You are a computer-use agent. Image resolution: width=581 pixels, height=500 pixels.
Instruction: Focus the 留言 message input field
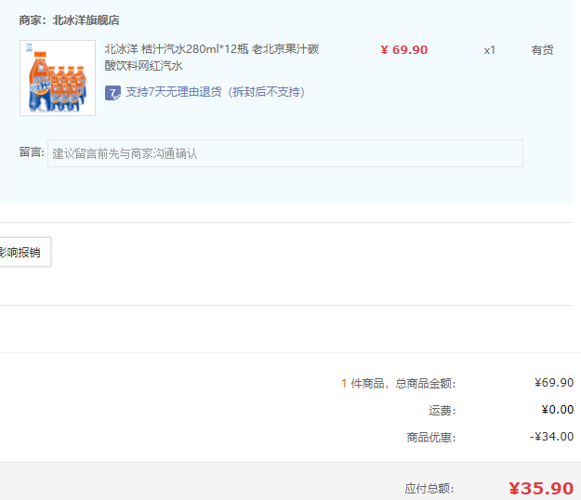click(x=285, y=153)
